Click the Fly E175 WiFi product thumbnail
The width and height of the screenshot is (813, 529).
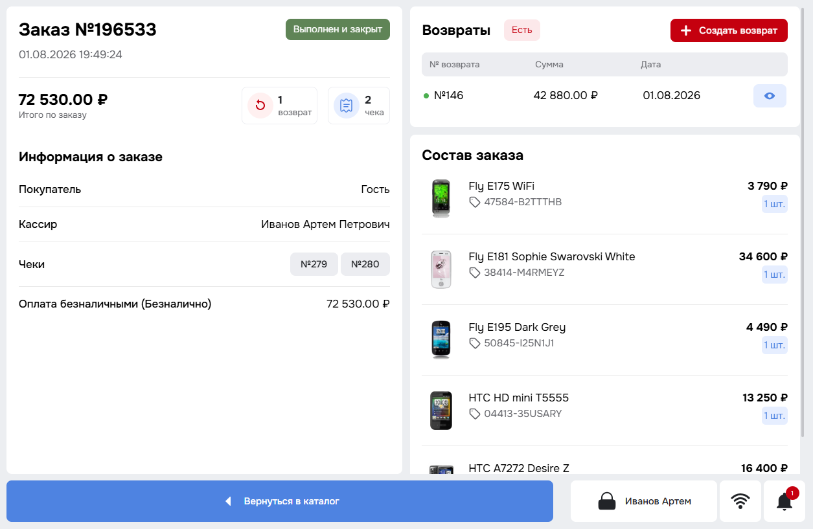click(x=441, y=198)
